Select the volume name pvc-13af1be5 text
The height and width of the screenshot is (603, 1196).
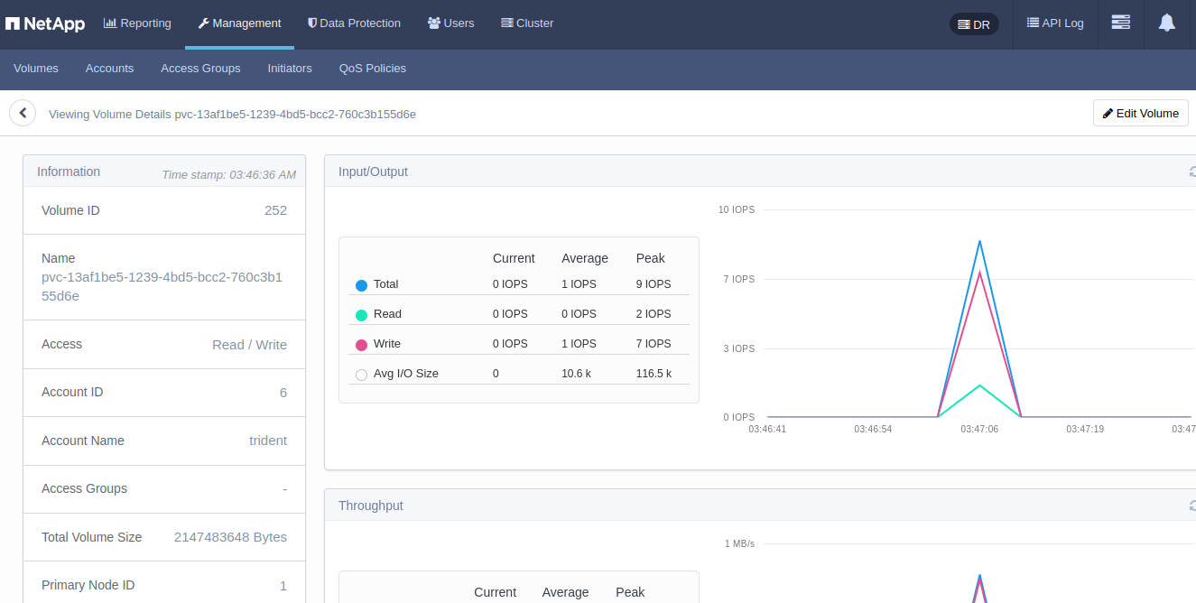(162, 286)
